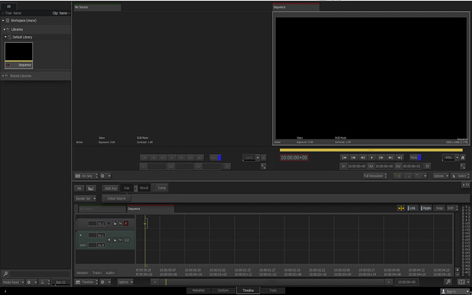Toggle Link mode in the timeline
472x295 pixels.
411,208
